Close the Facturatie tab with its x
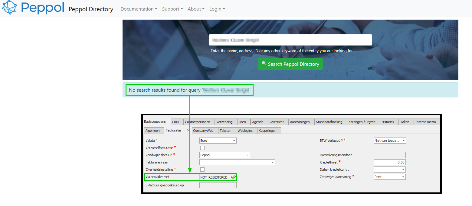 point(188,130)
